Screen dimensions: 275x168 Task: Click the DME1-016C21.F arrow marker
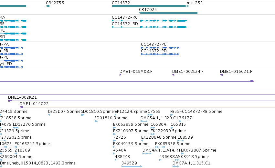[221, 75]
